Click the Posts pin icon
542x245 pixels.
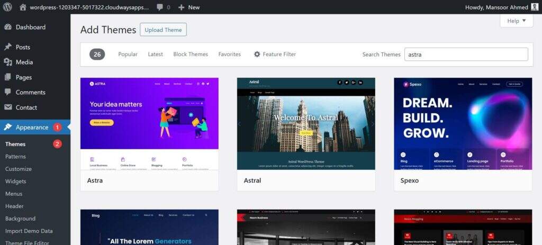coord(8,47)
